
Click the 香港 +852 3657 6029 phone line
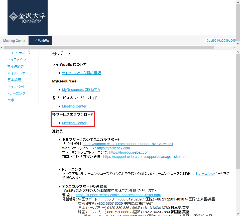(116, 203)
